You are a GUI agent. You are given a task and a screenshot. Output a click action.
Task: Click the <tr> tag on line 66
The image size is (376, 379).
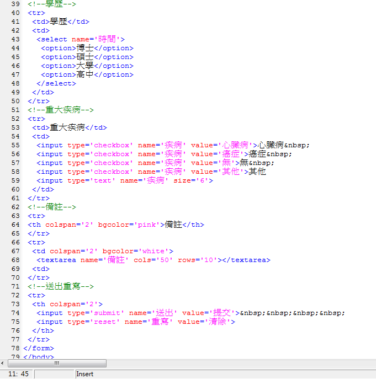[36, 242]
